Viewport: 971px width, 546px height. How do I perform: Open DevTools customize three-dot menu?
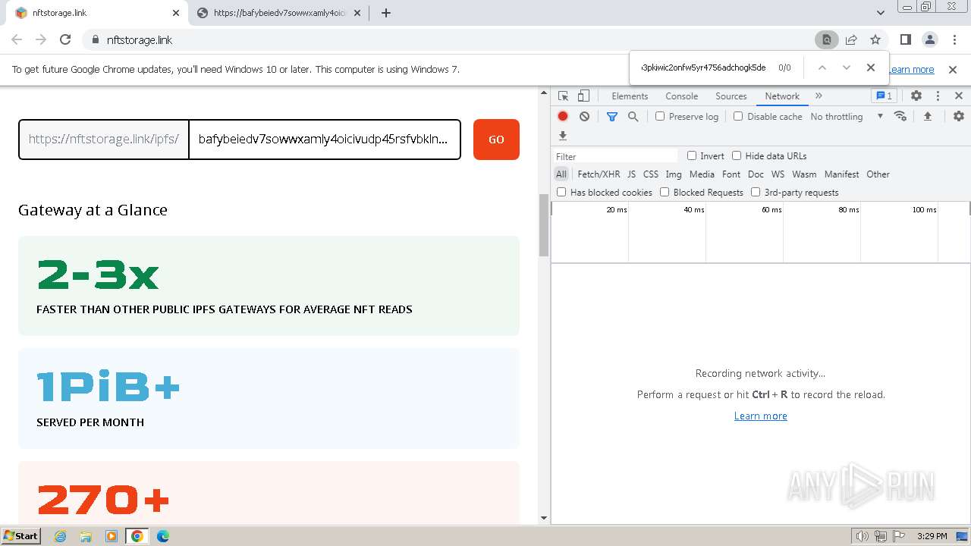[938, 96]
